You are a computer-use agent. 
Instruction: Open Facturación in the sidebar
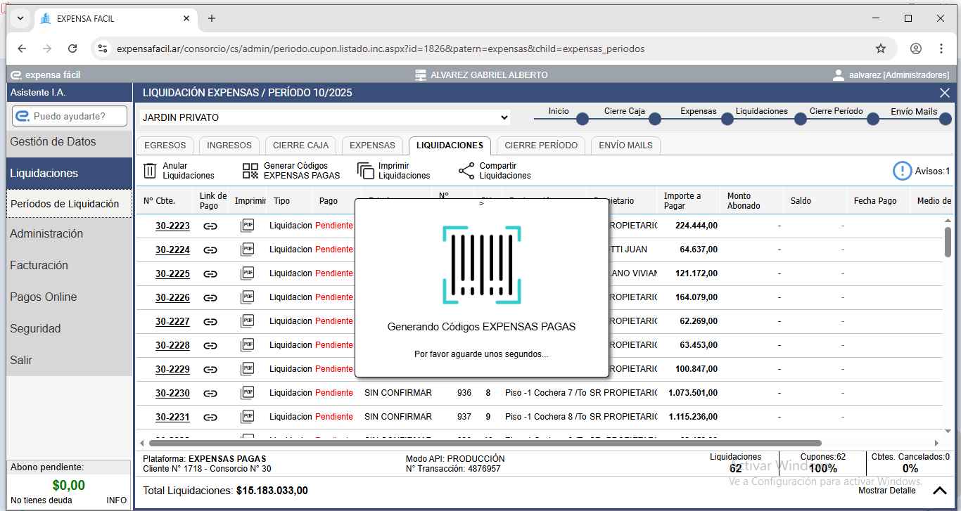pos(39,265)
